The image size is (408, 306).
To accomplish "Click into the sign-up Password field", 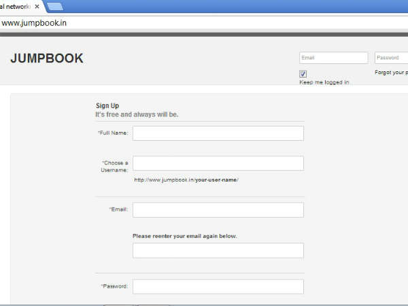I will 218,286.
